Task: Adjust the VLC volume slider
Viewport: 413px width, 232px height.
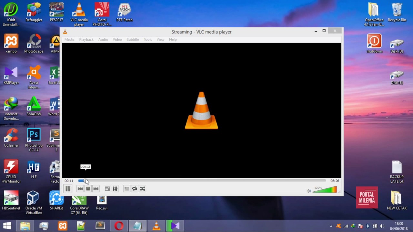Action: [325, 190]
